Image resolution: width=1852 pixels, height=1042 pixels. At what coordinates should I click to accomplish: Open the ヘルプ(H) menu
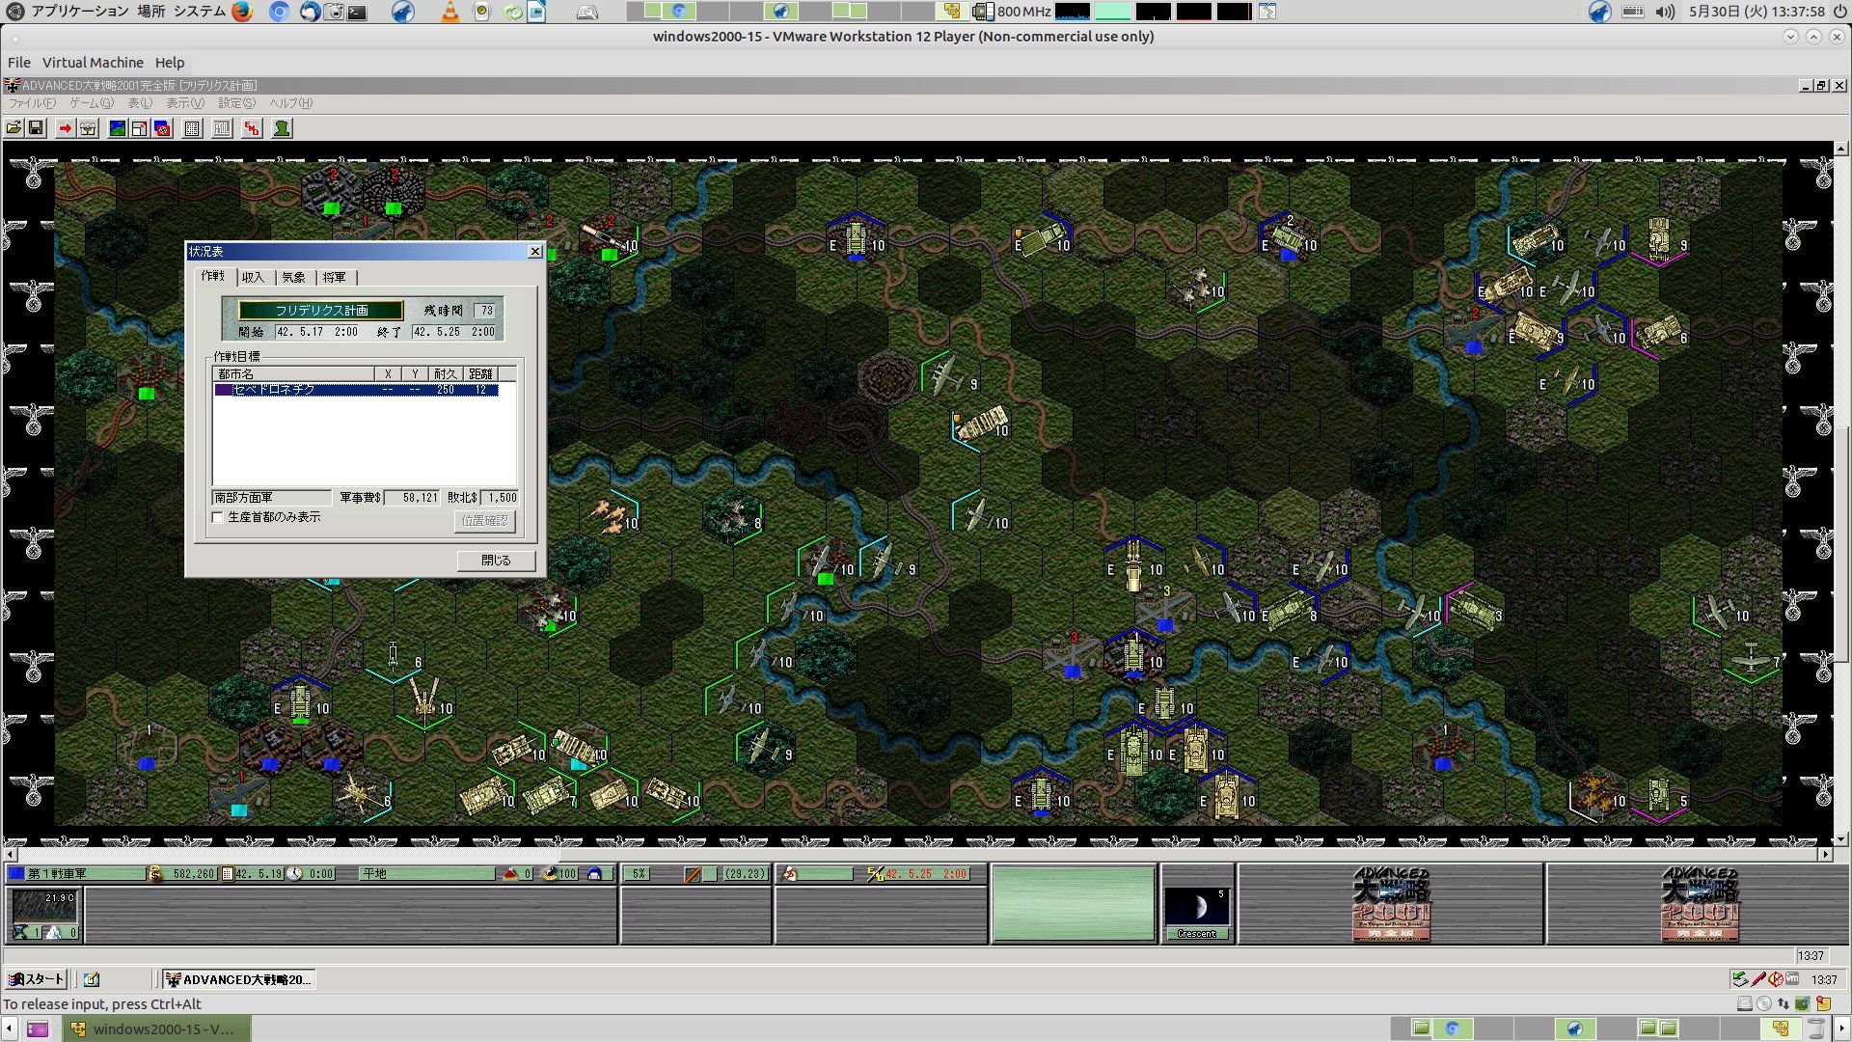click(290, 103)
